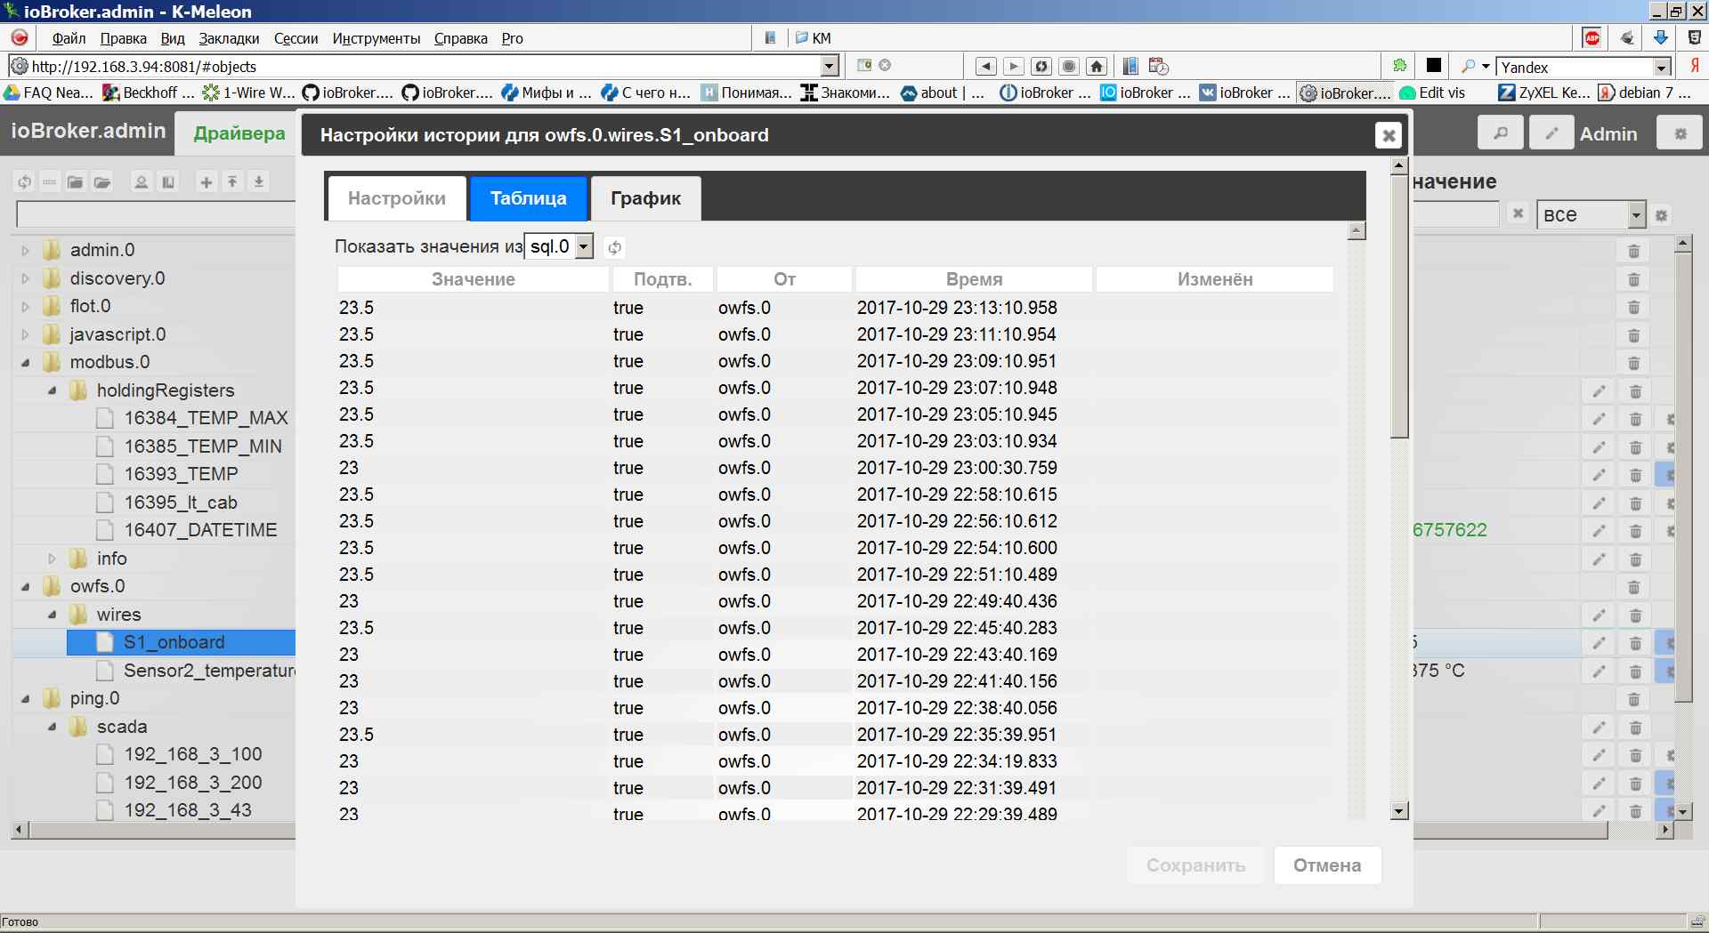Click green puzzle extensions icon

pos(1399,66)
